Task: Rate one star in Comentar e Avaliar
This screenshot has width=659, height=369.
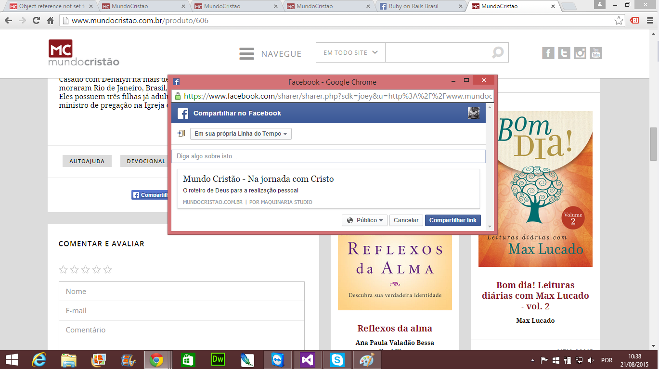Action: 63,269
